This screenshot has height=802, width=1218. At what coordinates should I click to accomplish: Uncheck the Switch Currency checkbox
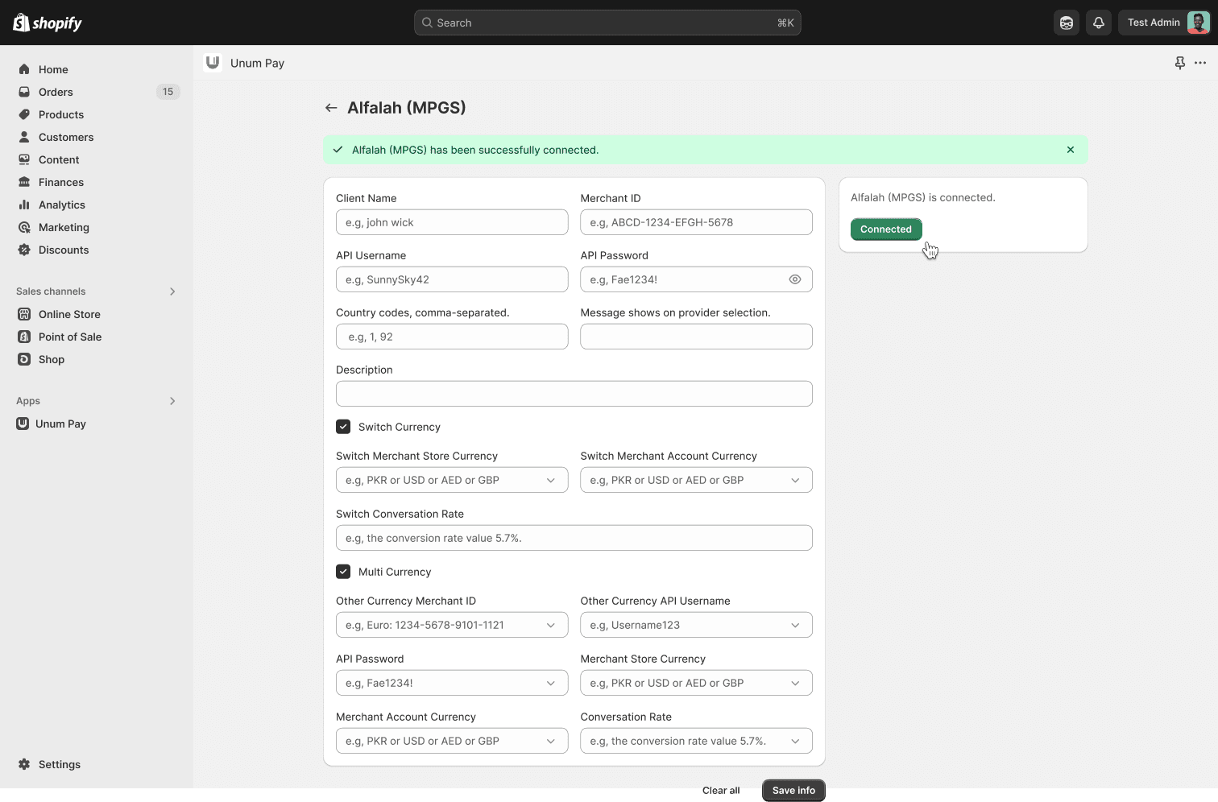[x=343, y=427]
